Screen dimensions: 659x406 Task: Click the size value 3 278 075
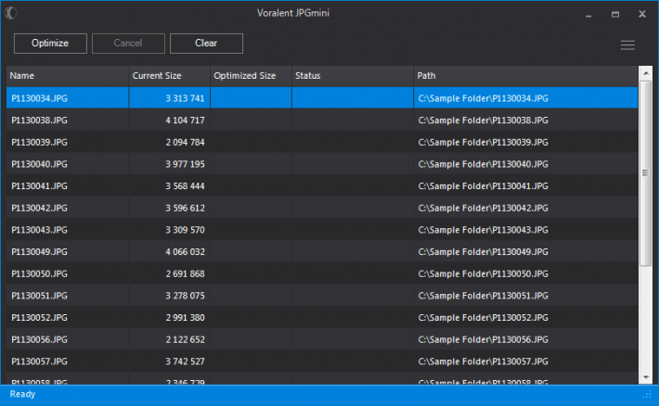coord(185,296)
